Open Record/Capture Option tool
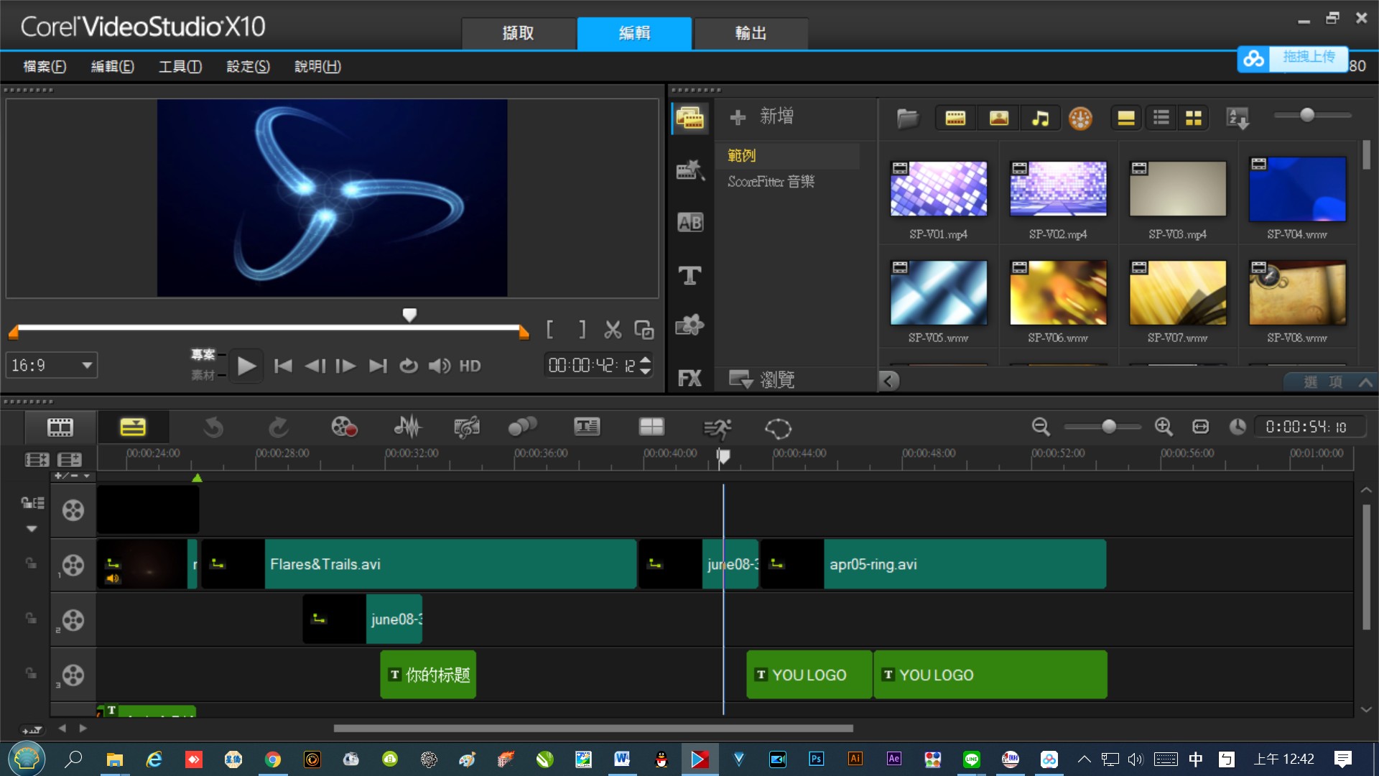 click(x=344, y=428)
